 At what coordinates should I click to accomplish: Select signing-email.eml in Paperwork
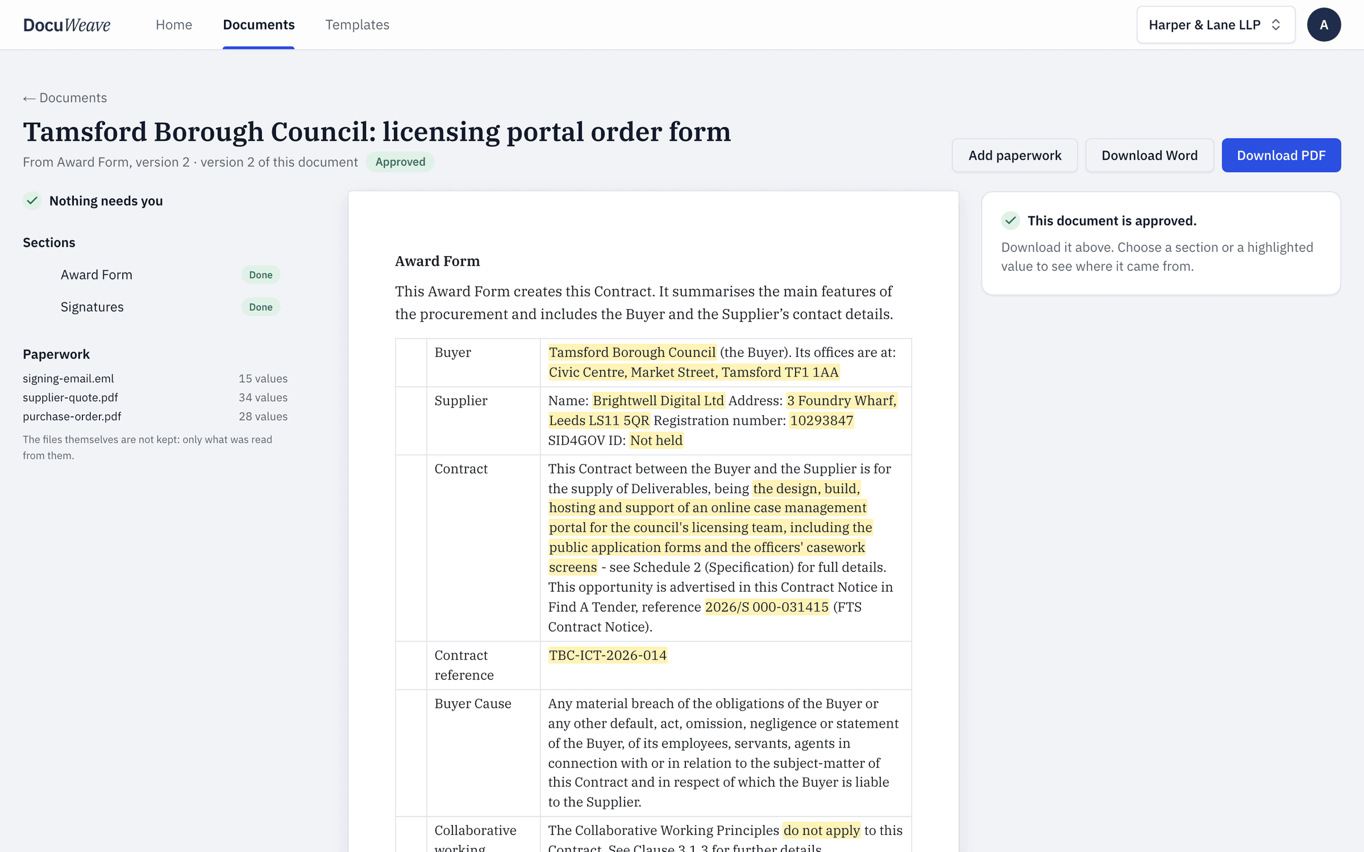pyautogui.click(x=68, y=378)
